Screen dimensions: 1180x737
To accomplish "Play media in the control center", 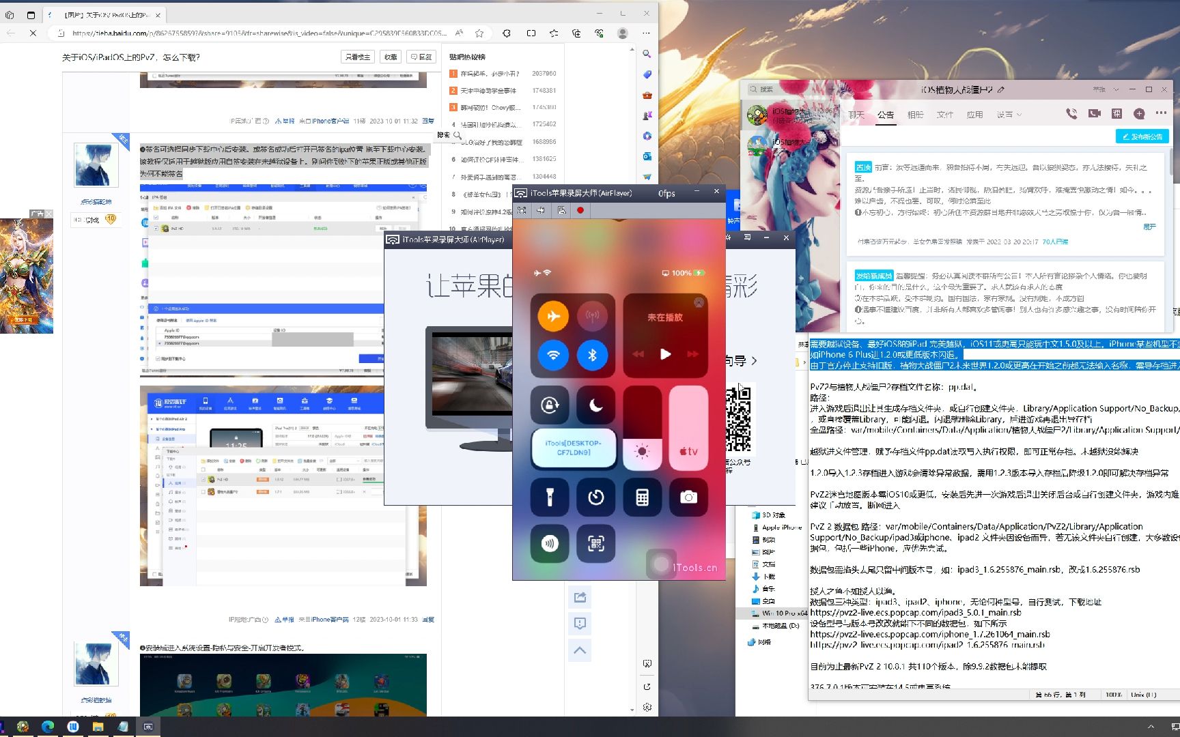I will (x=665, y=354).
